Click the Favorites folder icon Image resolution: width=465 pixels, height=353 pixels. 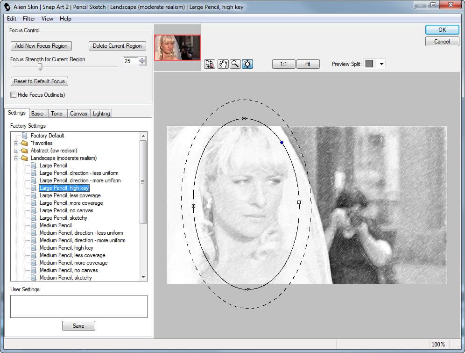(x=24, y=143)
